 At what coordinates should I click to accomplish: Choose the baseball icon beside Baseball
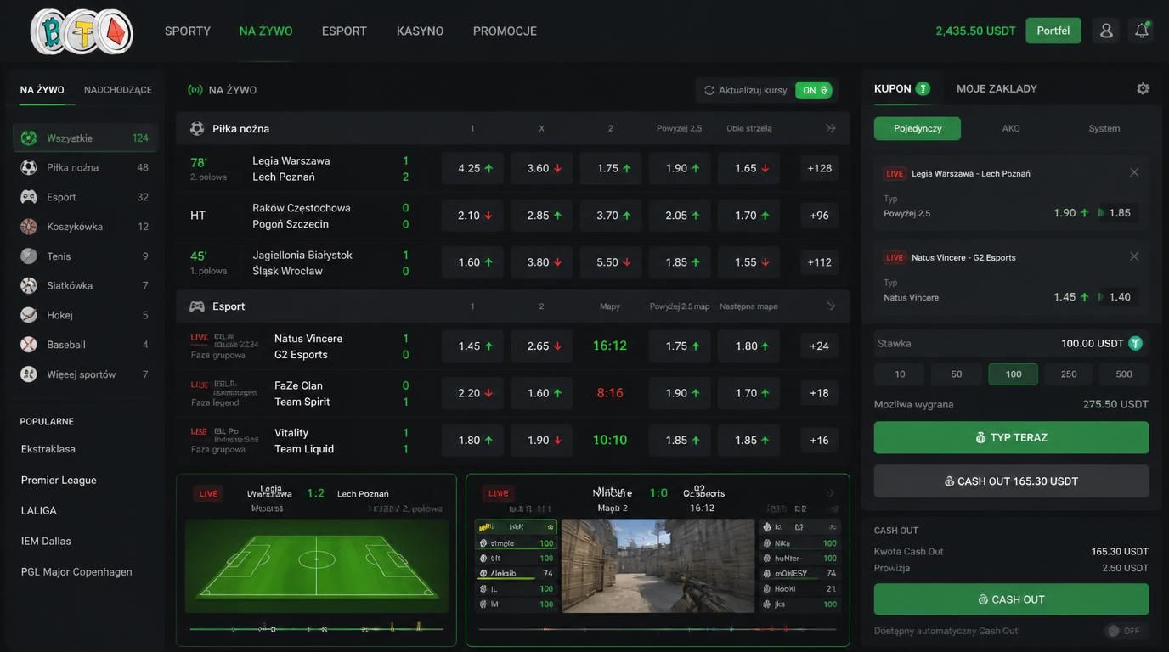point(29,345)
